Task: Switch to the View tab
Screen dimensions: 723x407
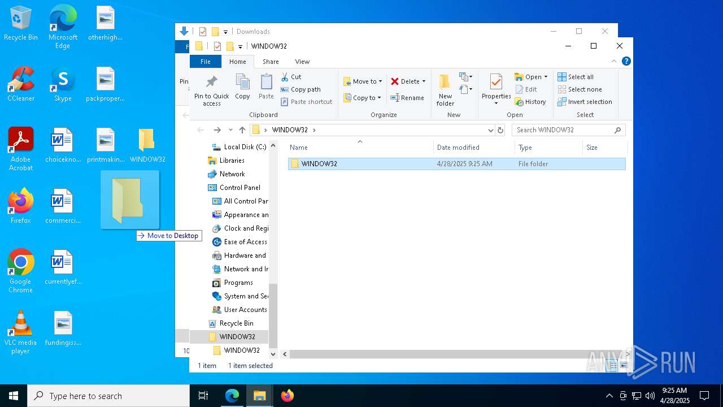Action: (x=302, y=62)
